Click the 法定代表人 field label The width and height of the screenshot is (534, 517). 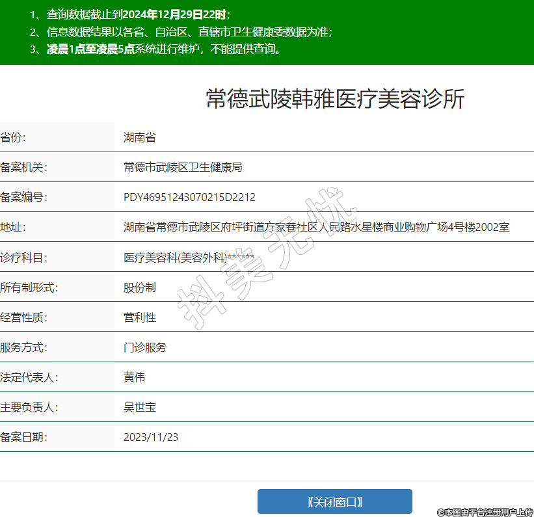tap(29, 377)
